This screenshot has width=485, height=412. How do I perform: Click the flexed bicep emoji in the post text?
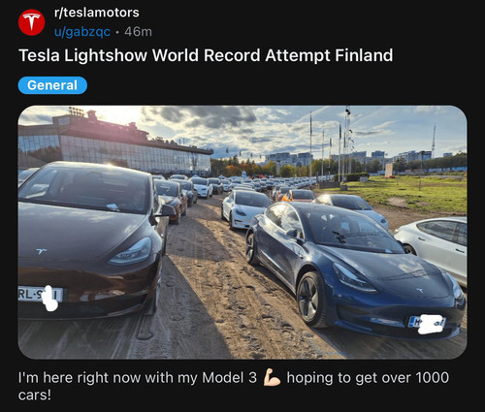point(272,377)
